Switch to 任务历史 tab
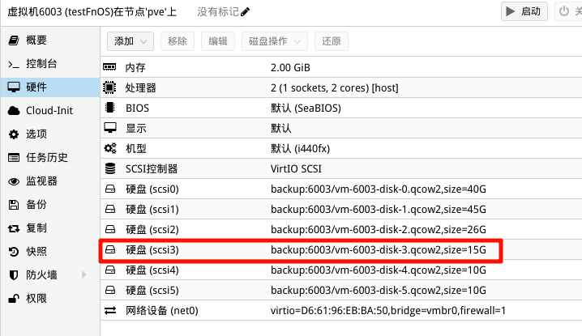This screenshot has width=582, height=336. click(47, 158)
